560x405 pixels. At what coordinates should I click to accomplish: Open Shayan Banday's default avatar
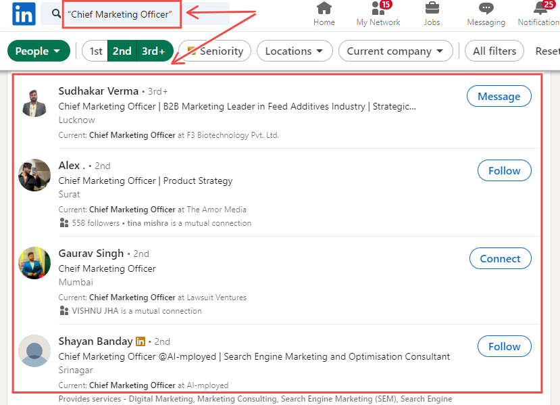[34, 351]
